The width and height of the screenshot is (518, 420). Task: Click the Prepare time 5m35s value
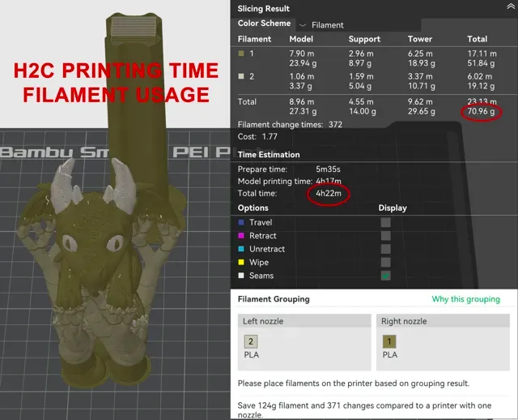[328, 169]
